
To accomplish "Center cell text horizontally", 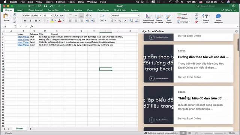I will [76, 21].
